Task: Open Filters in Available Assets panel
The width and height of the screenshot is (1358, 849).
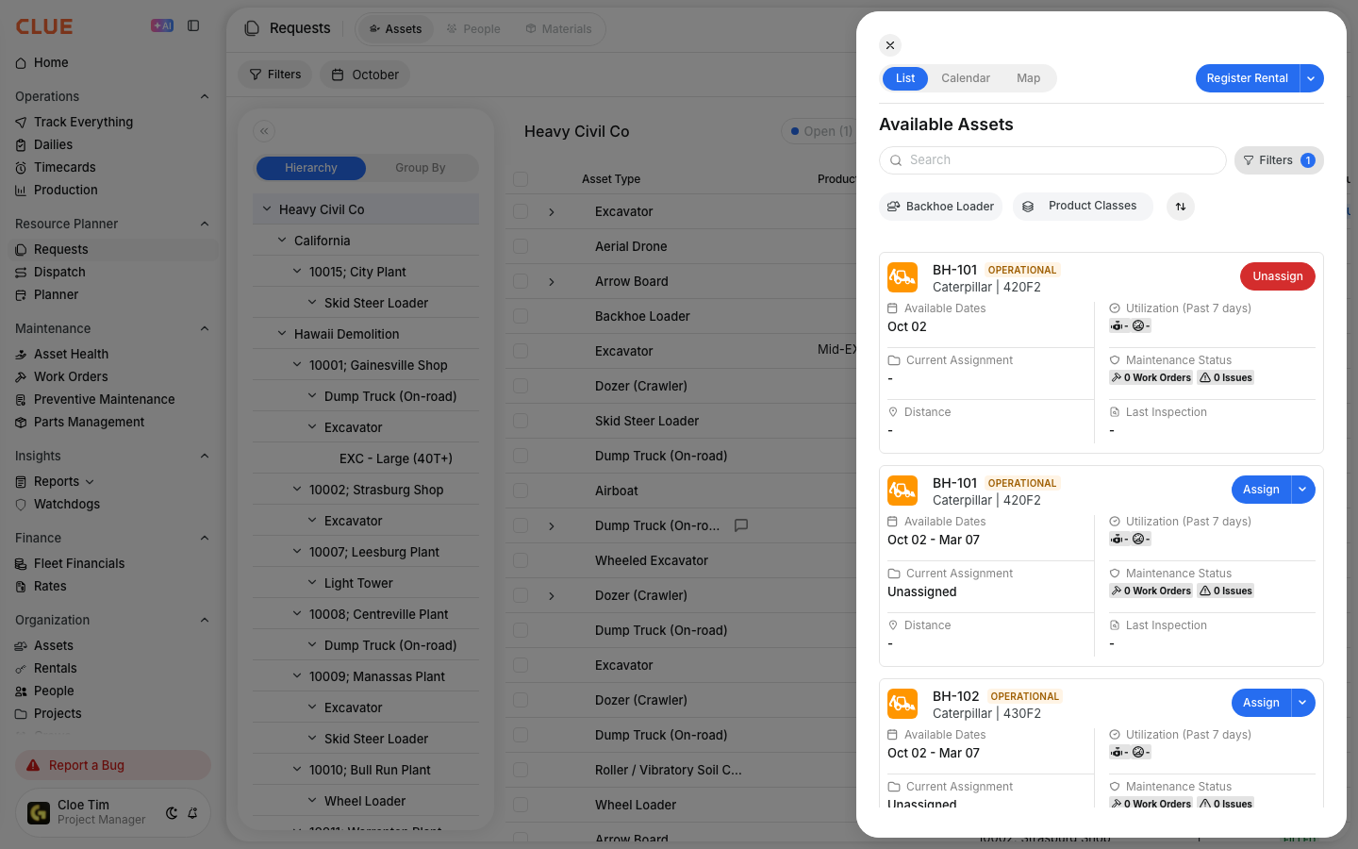Action: (x=1279, y=160)
